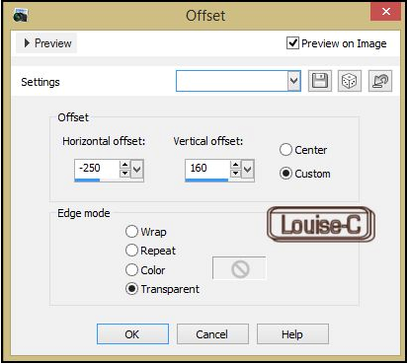Click the Cancel button

212,334
